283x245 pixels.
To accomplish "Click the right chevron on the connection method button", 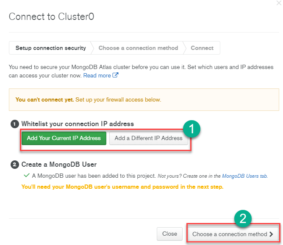I will (271, 234).
